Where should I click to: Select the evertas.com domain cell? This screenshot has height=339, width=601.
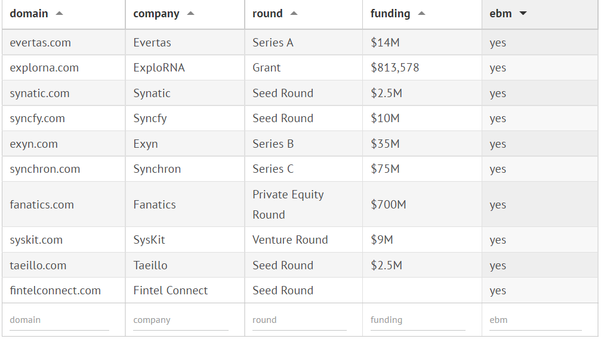[41, 43]
